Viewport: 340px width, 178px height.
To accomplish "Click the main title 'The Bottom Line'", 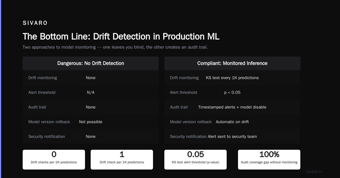I will coord(121,36).
